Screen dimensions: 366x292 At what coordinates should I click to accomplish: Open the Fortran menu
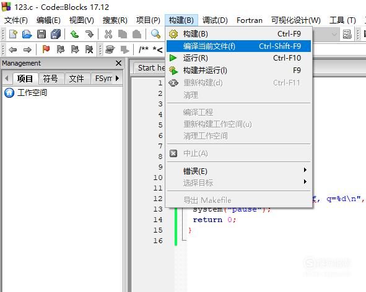point(250,20)
